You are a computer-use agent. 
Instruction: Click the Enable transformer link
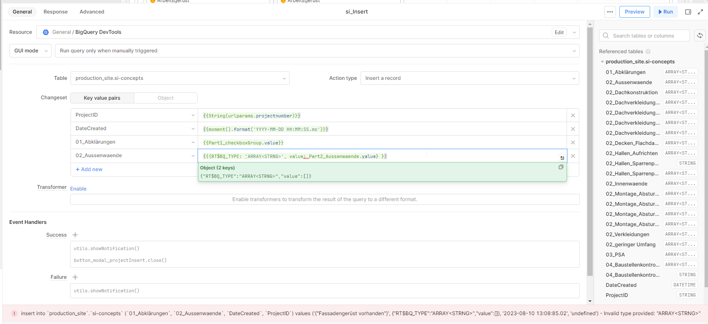tap(78, 189)
